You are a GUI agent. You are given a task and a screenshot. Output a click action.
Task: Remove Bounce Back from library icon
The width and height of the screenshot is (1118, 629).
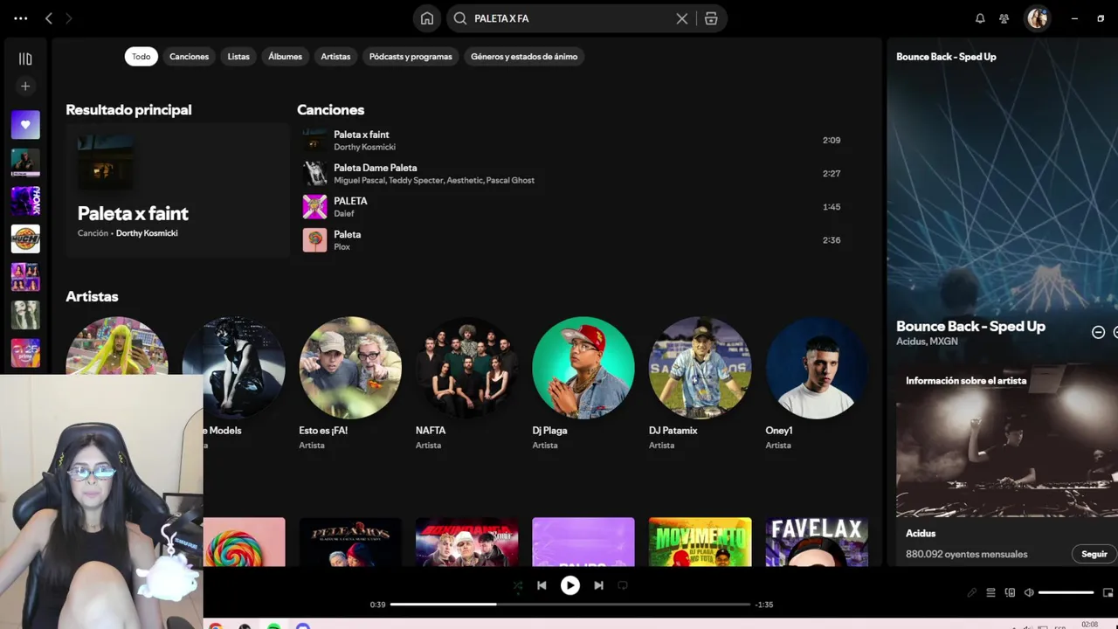(x=1098, y=332)
